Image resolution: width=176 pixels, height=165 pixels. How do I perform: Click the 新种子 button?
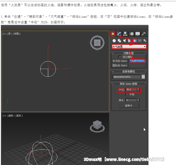click(129, 106)
